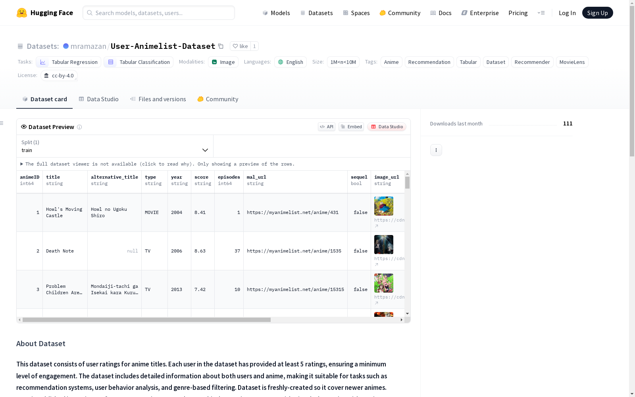Click the table's horizontal scrollbar thumb
Screen dimensions: 635x397
coord(146,320)
